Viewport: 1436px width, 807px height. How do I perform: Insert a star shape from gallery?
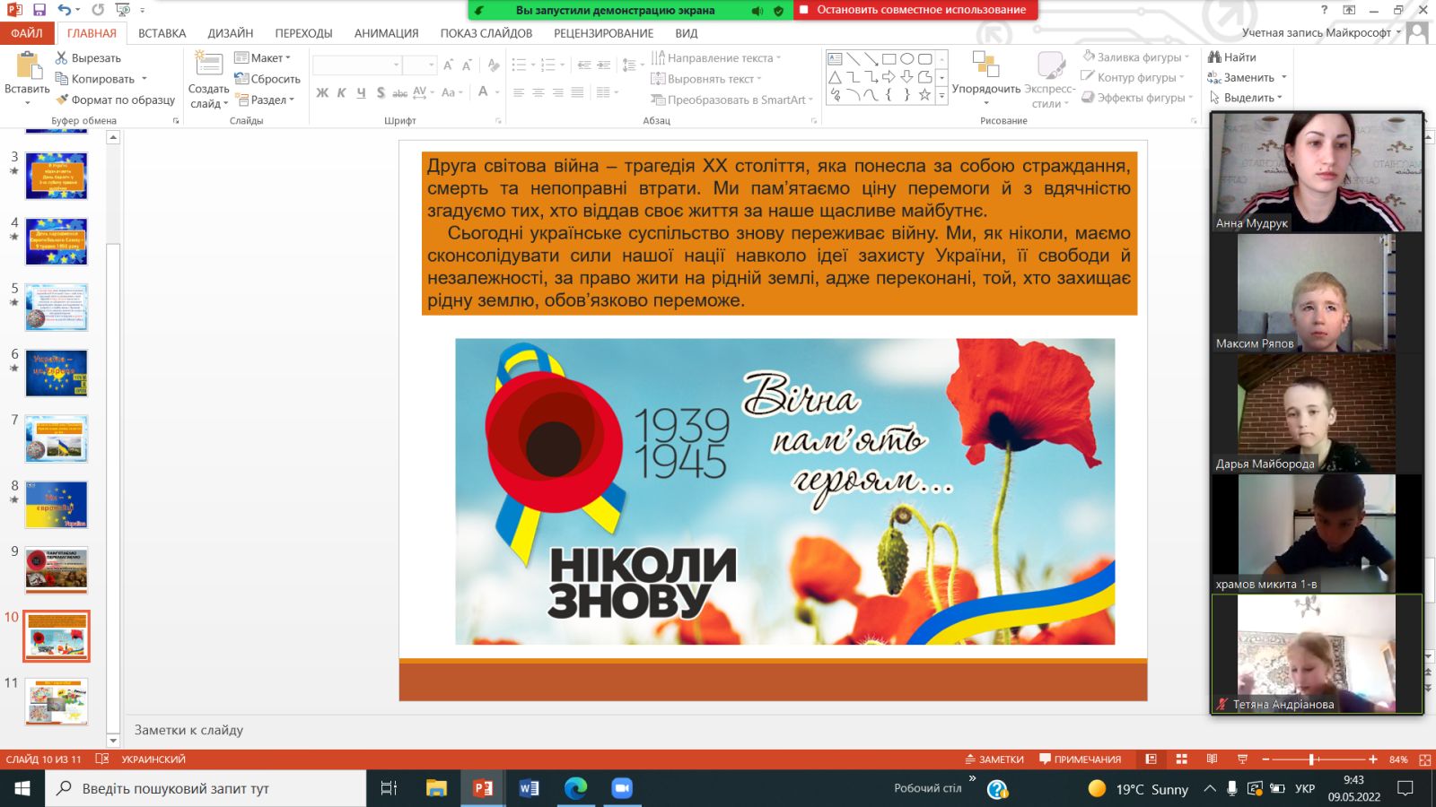tap(924, 94)
